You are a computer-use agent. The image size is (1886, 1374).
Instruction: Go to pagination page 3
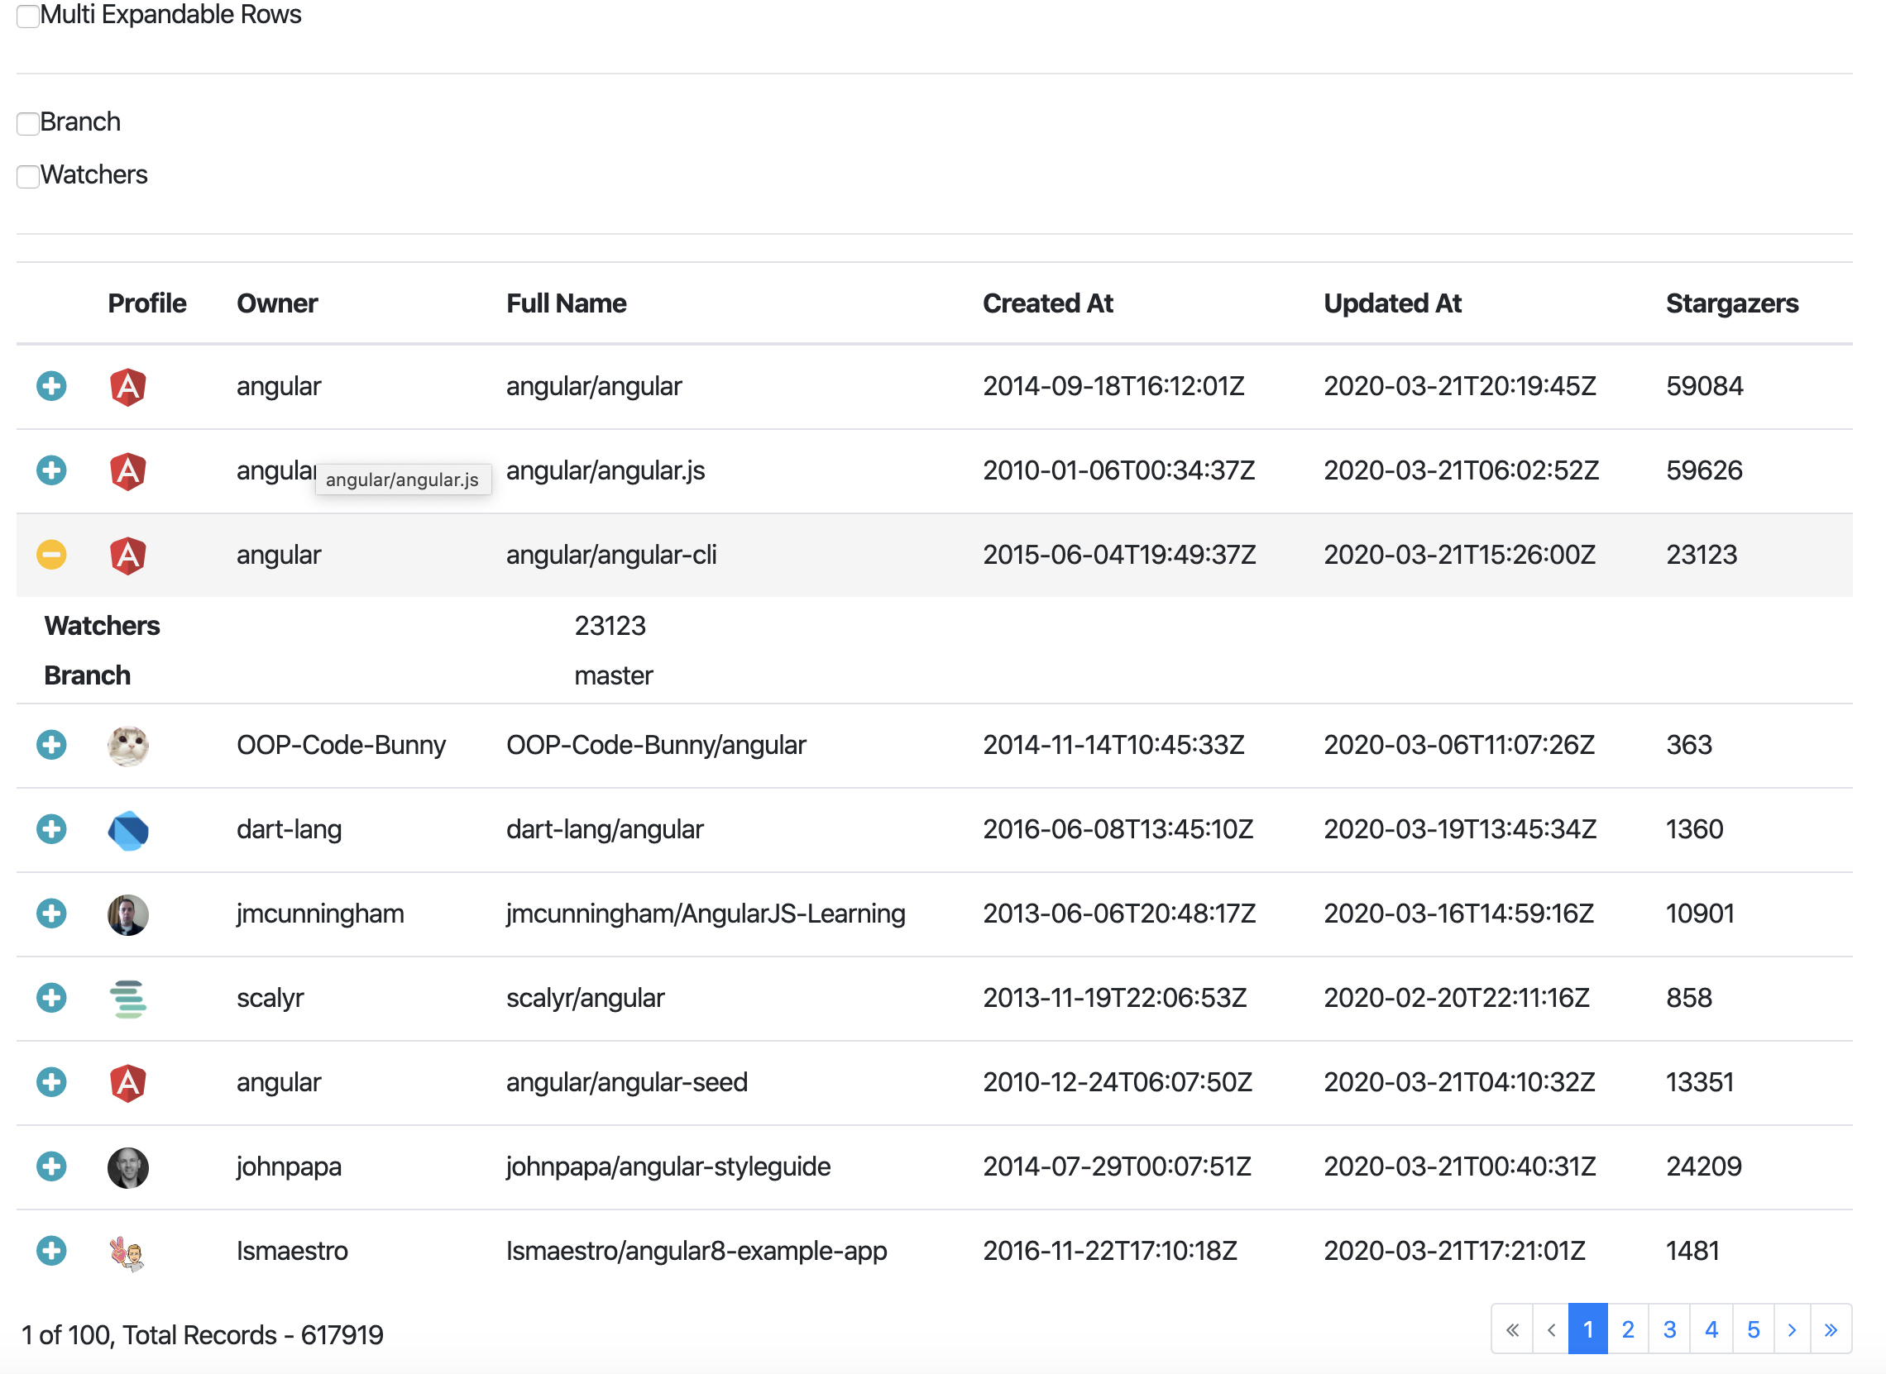[1668, 1330]
